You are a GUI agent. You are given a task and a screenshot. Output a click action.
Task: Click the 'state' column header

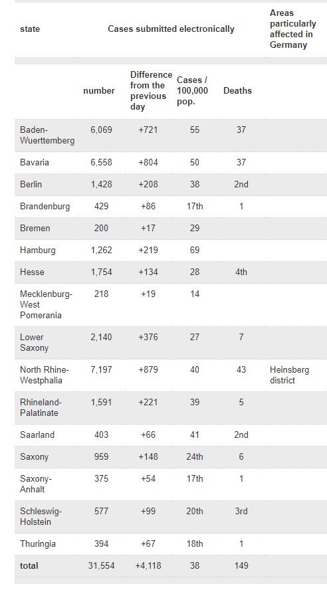[30, 29]
